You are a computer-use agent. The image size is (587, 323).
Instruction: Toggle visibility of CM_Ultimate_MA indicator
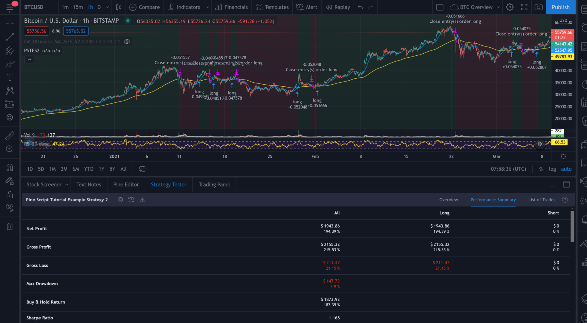pyautogui.click(x=127, y=42)
